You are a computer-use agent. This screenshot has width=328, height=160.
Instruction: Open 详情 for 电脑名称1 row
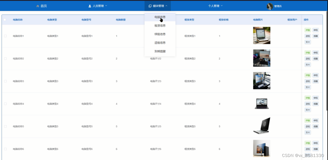point(308,30)
